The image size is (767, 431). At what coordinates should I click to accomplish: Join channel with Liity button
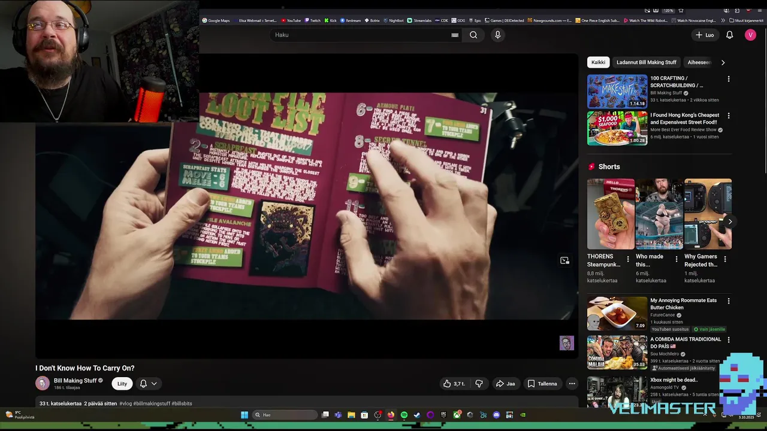pyautogui.click(x=122, y=384)
